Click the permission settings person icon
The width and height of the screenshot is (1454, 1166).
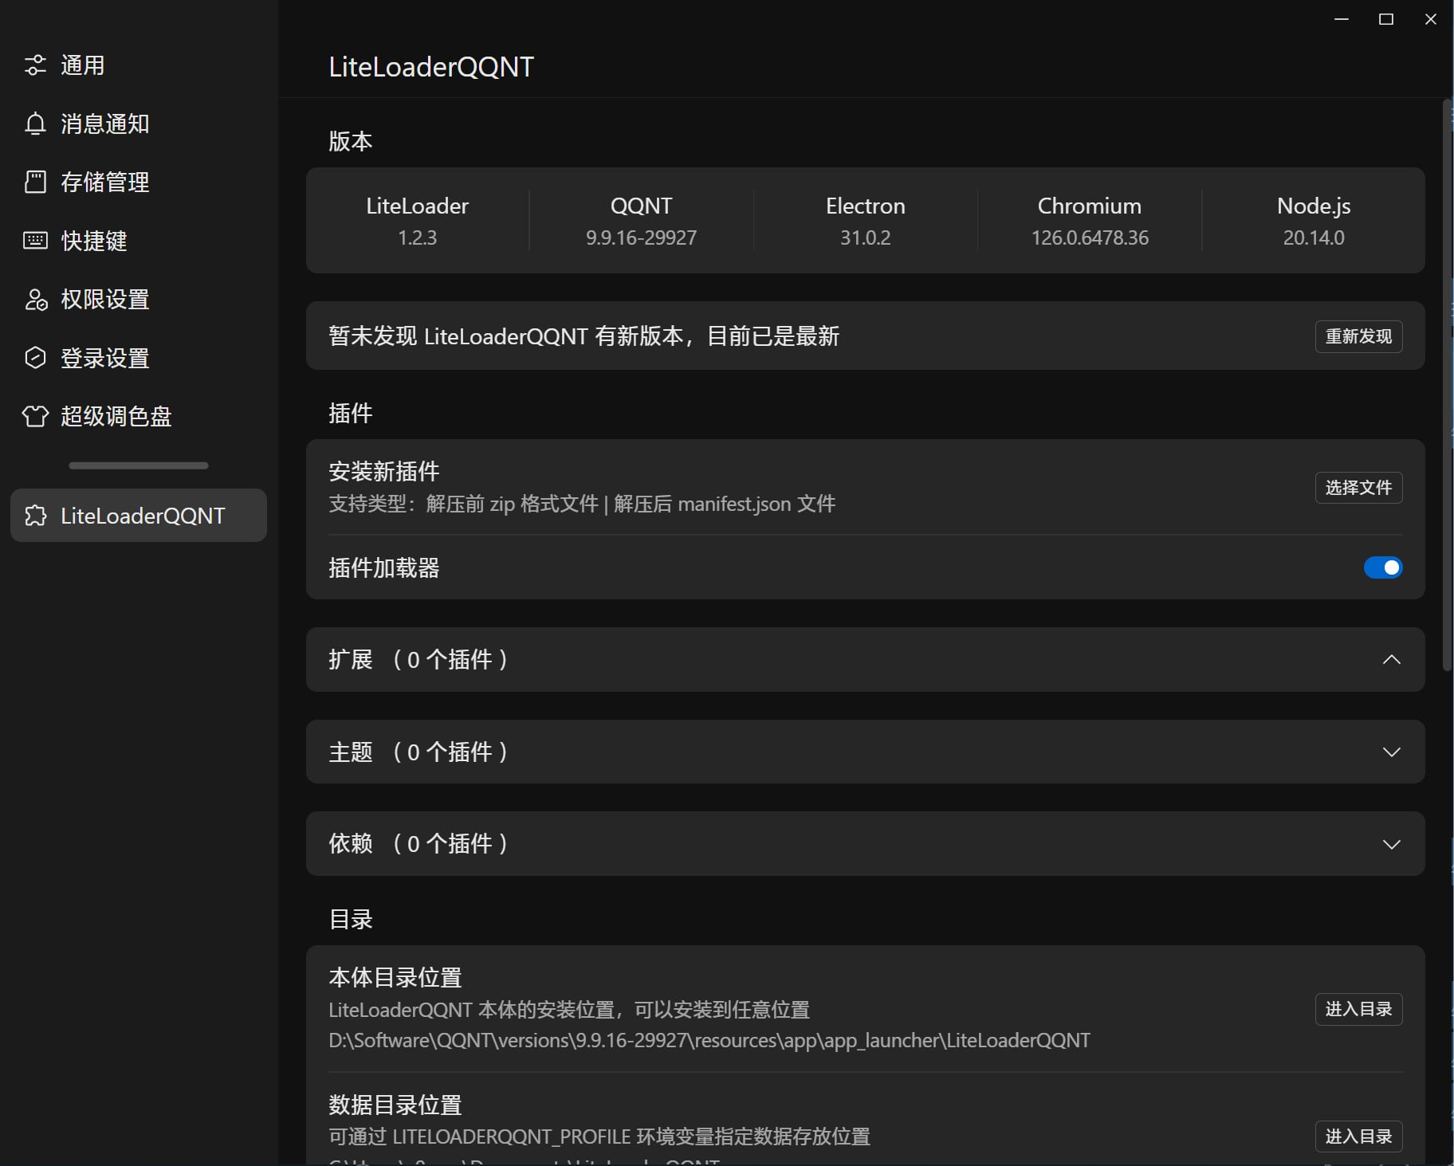[x=35, y=299]
